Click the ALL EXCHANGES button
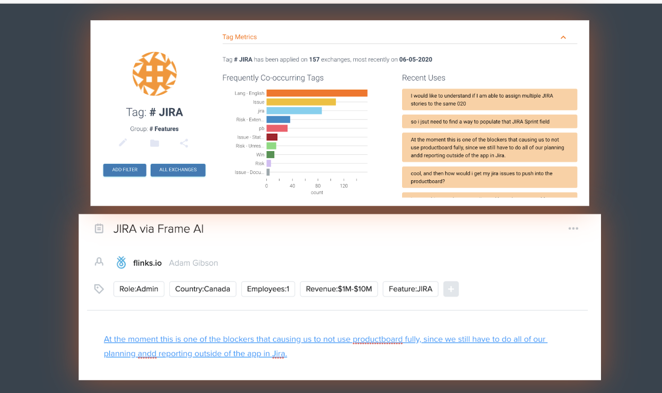The width and height of the screenshot is (662, 393). click(178, 170)
